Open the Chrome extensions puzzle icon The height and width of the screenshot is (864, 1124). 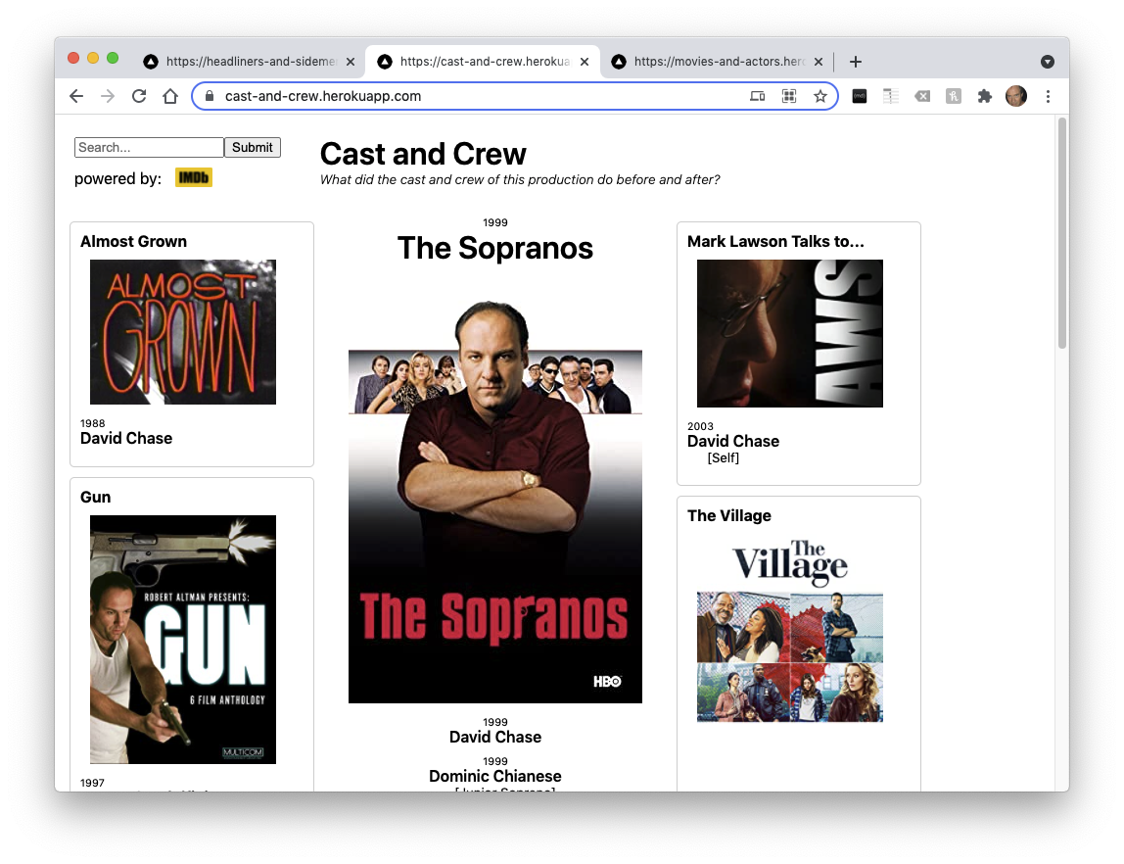985,96
